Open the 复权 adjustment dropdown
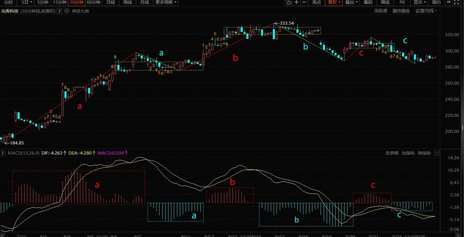 pos(333,2)
